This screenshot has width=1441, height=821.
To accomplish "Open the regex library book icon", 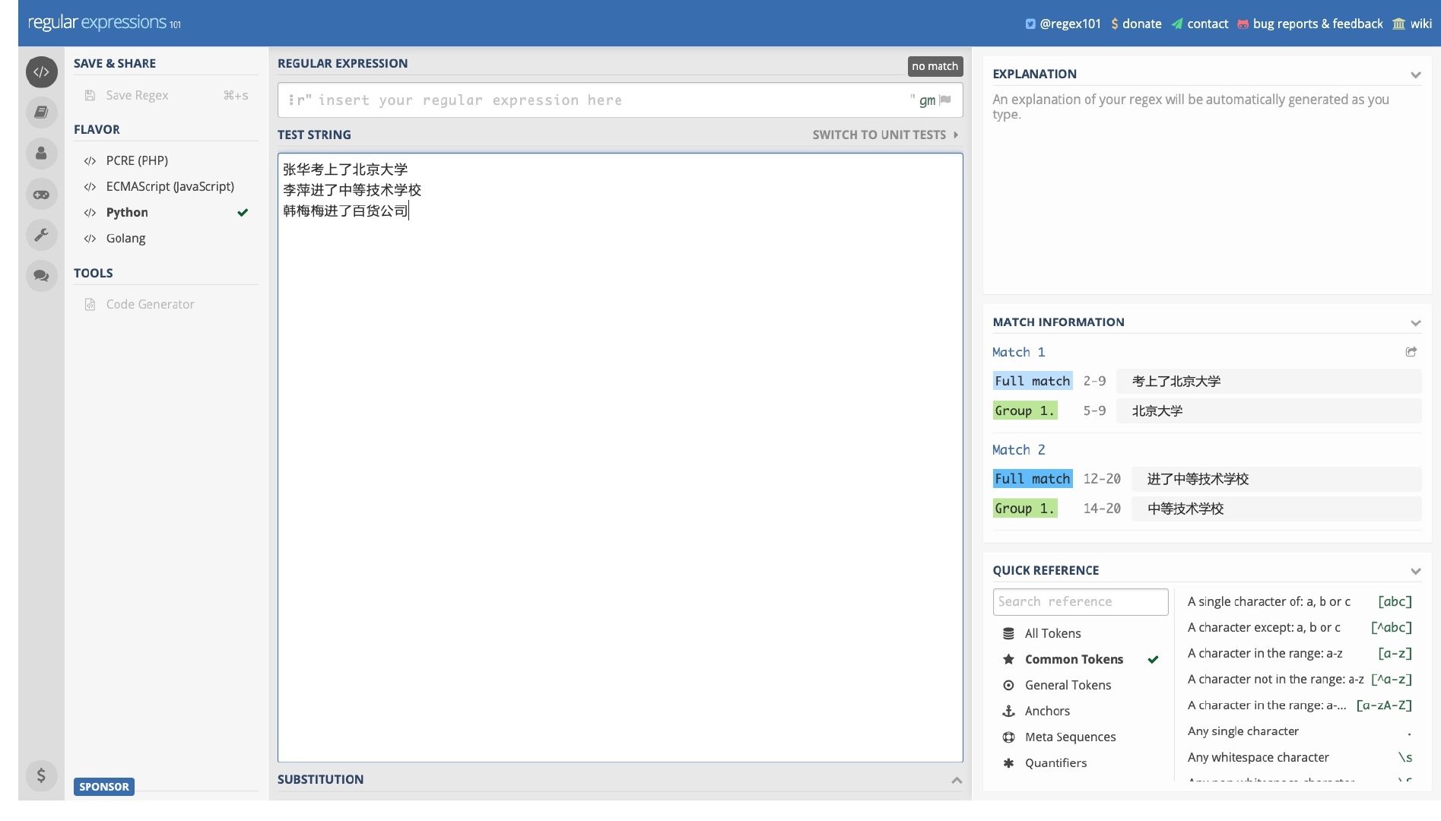I will tap(41, 113).
